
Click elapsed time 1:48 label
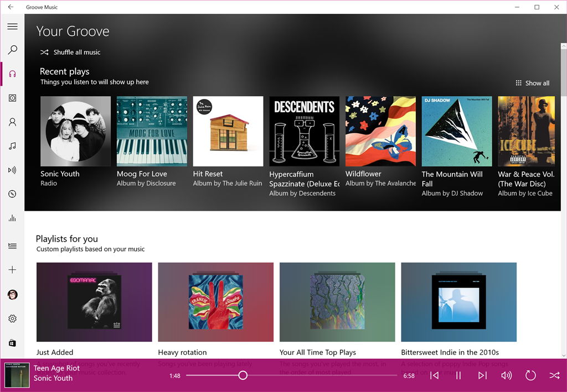tap(174, 376)
